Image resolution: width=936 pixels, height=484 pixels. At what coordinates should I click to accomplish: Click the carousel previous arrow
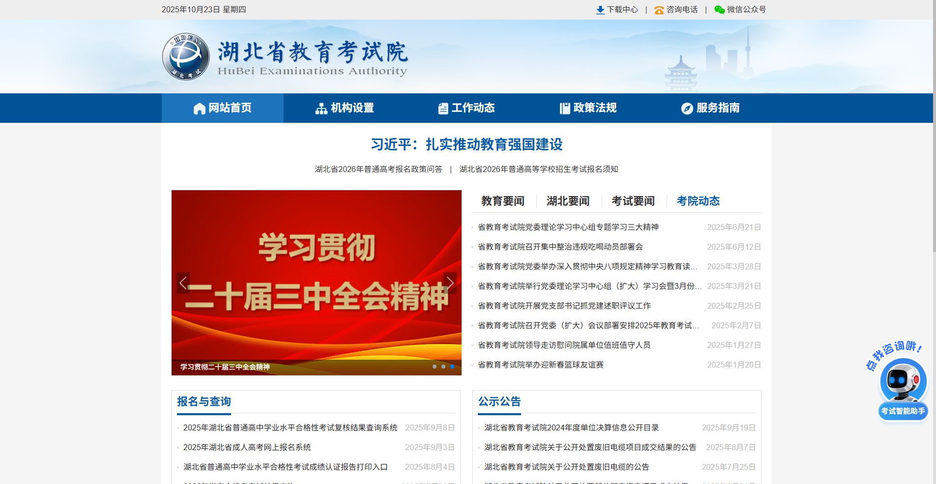click(x=183, y=283)
